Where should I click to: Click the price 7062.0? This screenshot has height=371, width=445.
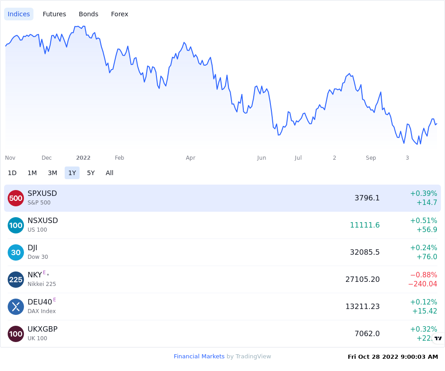click(x=367, y=333)
